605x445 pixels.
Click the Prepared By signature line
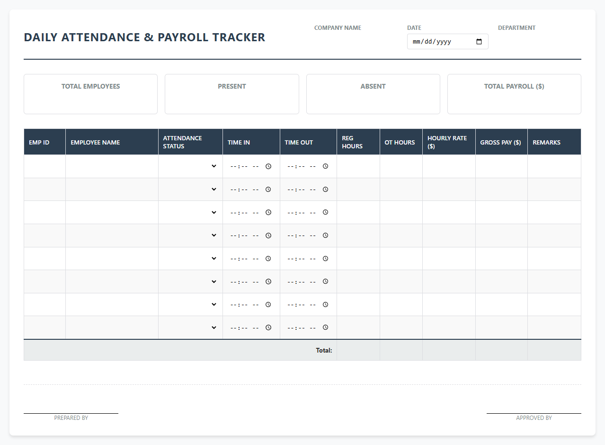71,413
